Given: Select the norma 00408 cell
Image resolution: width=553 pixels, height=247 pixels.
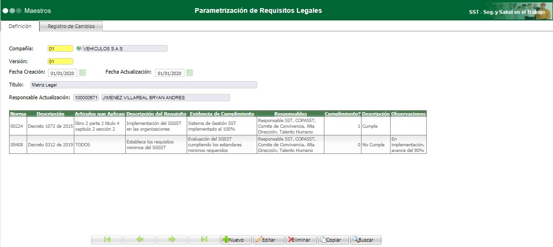Looking at the screenshot, I should [18, 144].
